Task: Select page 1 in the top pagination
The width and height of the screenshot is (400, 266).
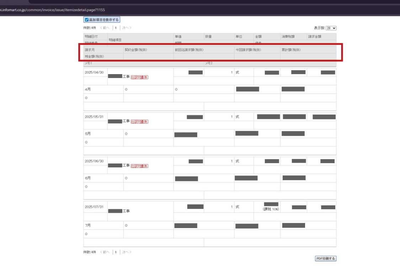Action: [x=116, y=28]
